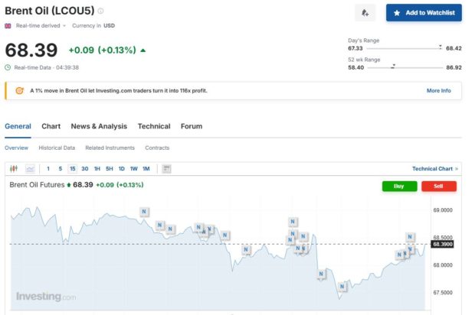Image resolution: width=475 pixels, height=315 pixels.
Task: Click the 68.3900 current price label
Action: tap(443, 244)
